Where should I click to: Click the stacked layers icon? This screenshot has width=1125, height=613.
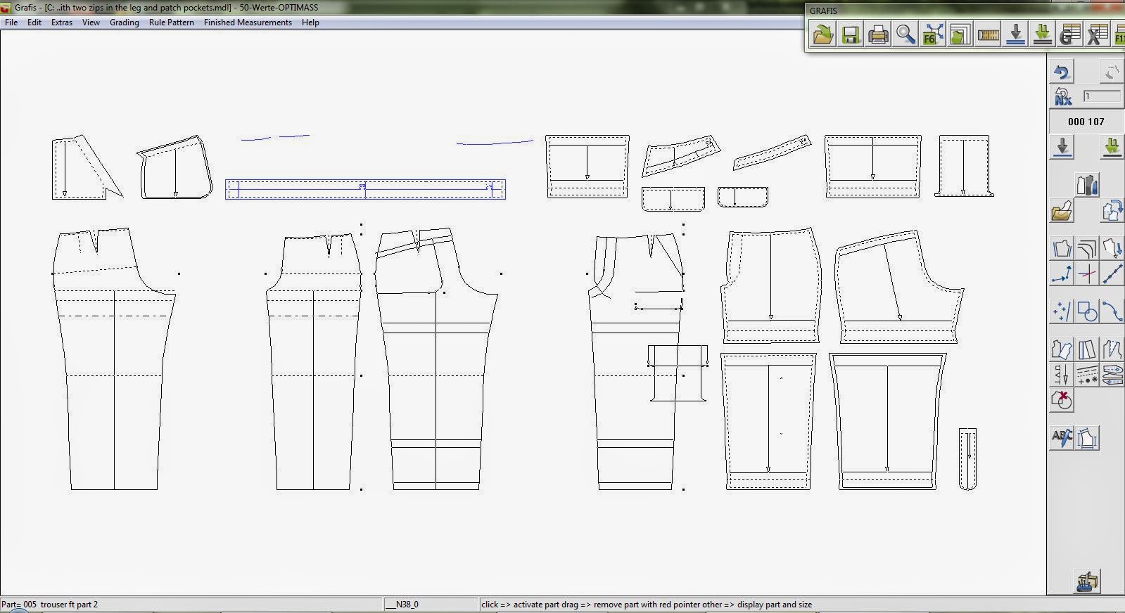coord(1112,374)
